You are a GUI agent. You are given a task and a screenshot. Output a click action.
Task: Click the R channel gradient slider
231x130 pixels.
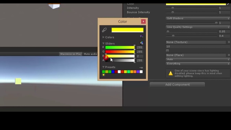coord(120,47)
